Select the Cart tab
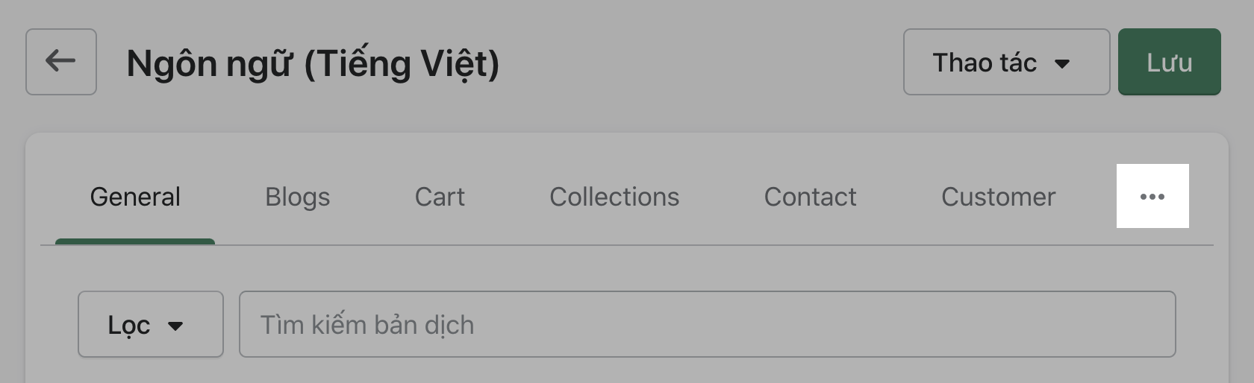The width and height of the screenshot is (1254, 383). pos(440,197)
